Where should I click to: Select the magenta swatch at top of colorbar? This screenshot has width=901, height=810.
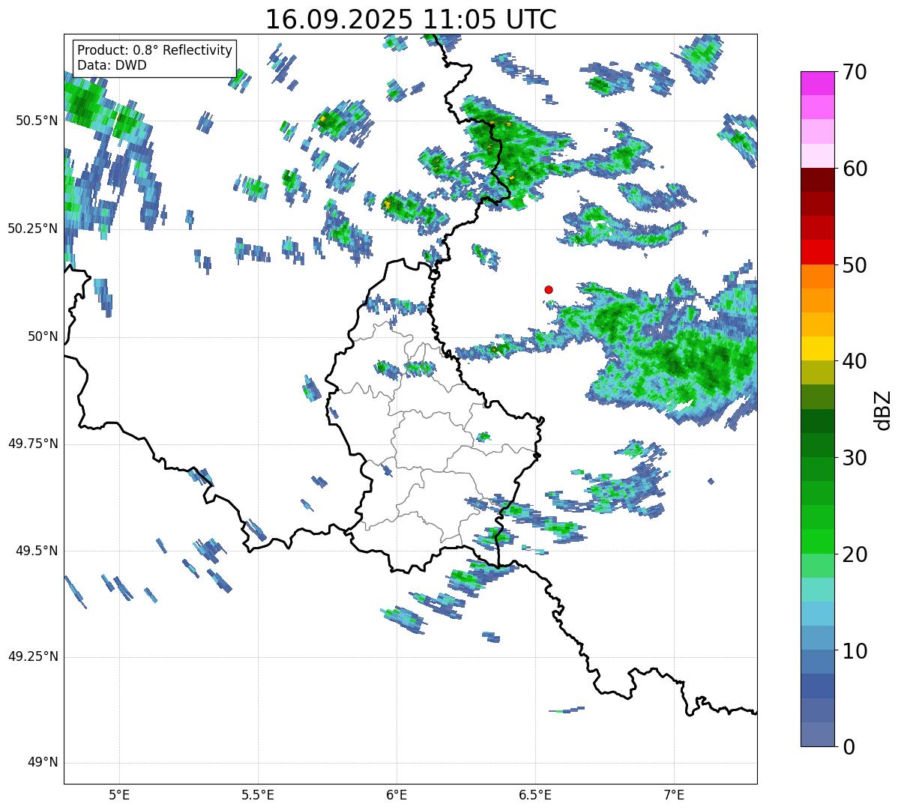tap(817, 83)
